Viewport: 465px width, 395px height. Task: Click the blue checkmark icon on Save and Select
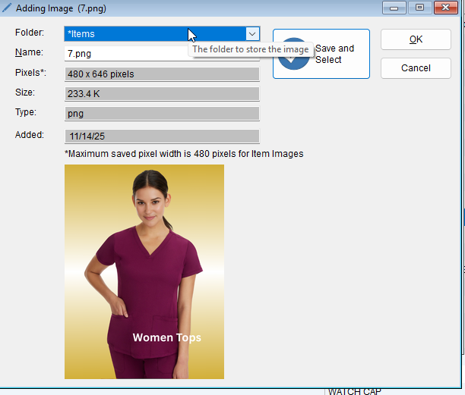point(293,62)
